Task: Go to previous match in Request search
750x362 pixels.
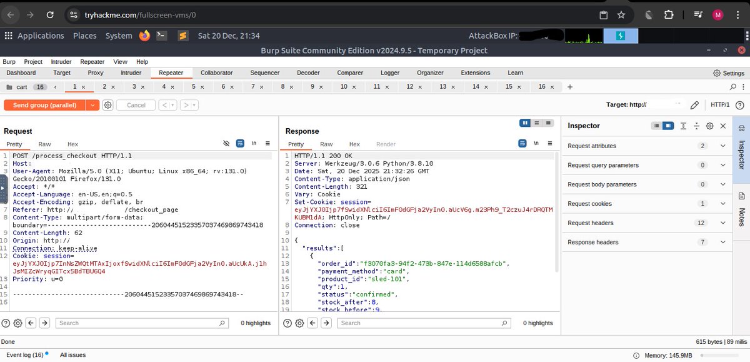Action: 31,323
